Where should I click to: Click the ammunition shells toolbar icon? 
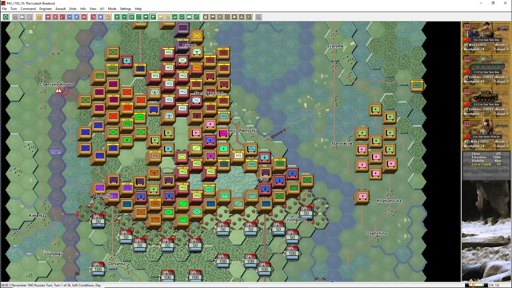pos(234,17)
